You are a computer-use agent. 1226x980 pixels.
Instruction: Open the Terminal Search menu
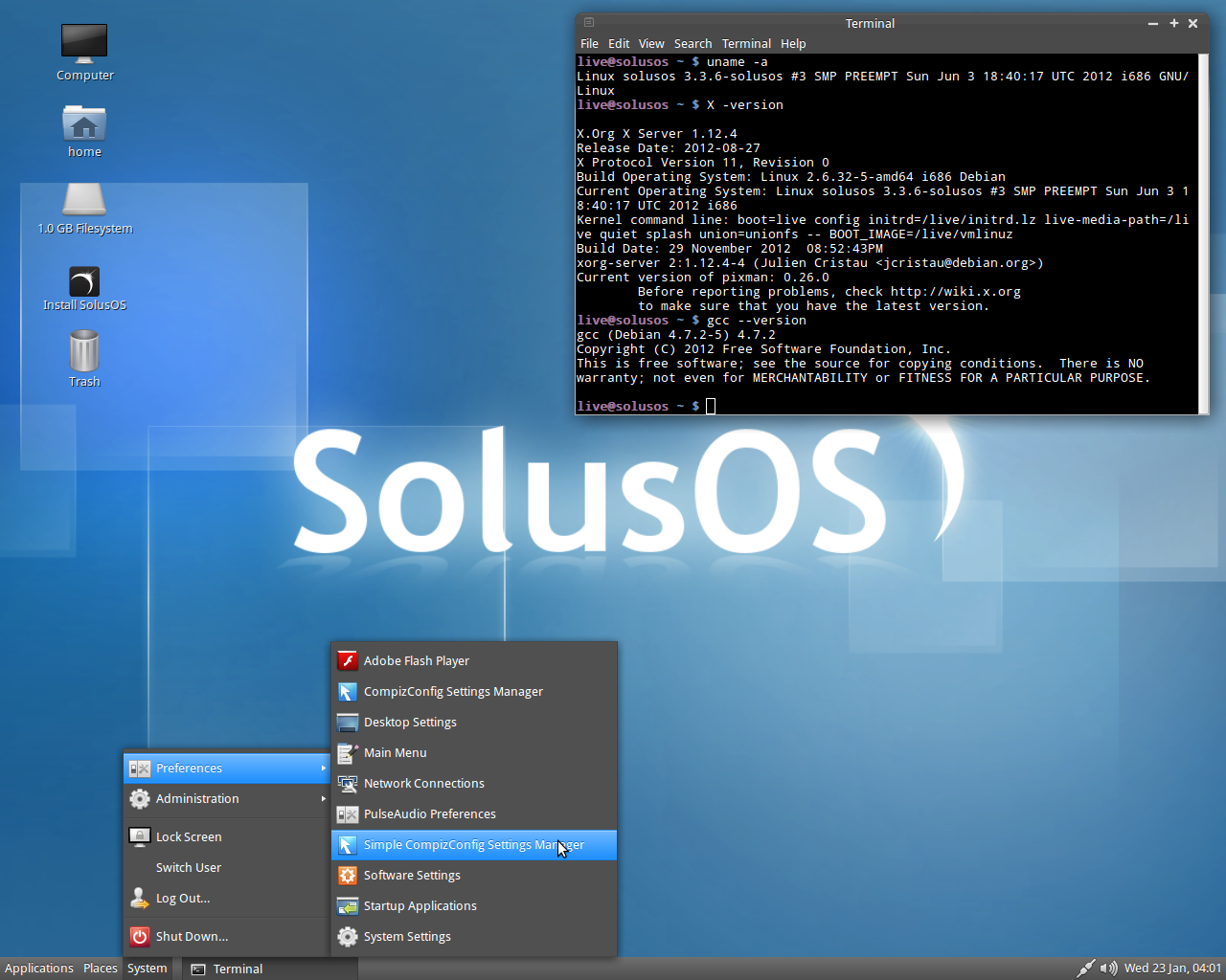(692, 43)
